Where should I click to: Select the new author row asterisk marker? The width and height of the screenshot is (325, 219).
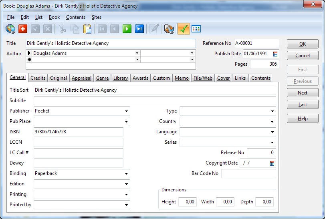[29, 60]
